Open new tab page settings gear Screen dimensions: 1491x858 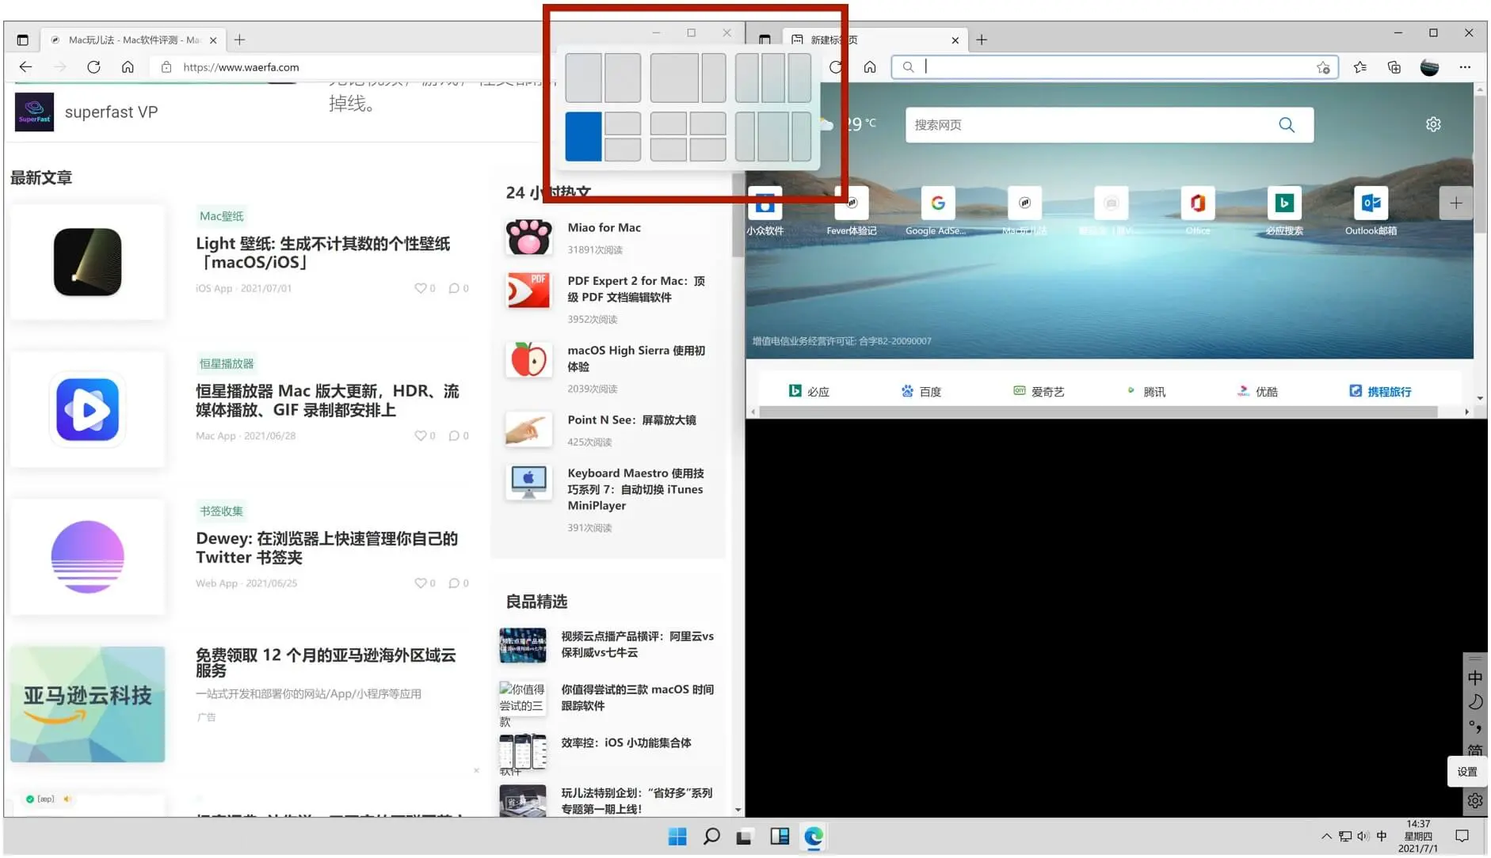[x=1433, y=124]
